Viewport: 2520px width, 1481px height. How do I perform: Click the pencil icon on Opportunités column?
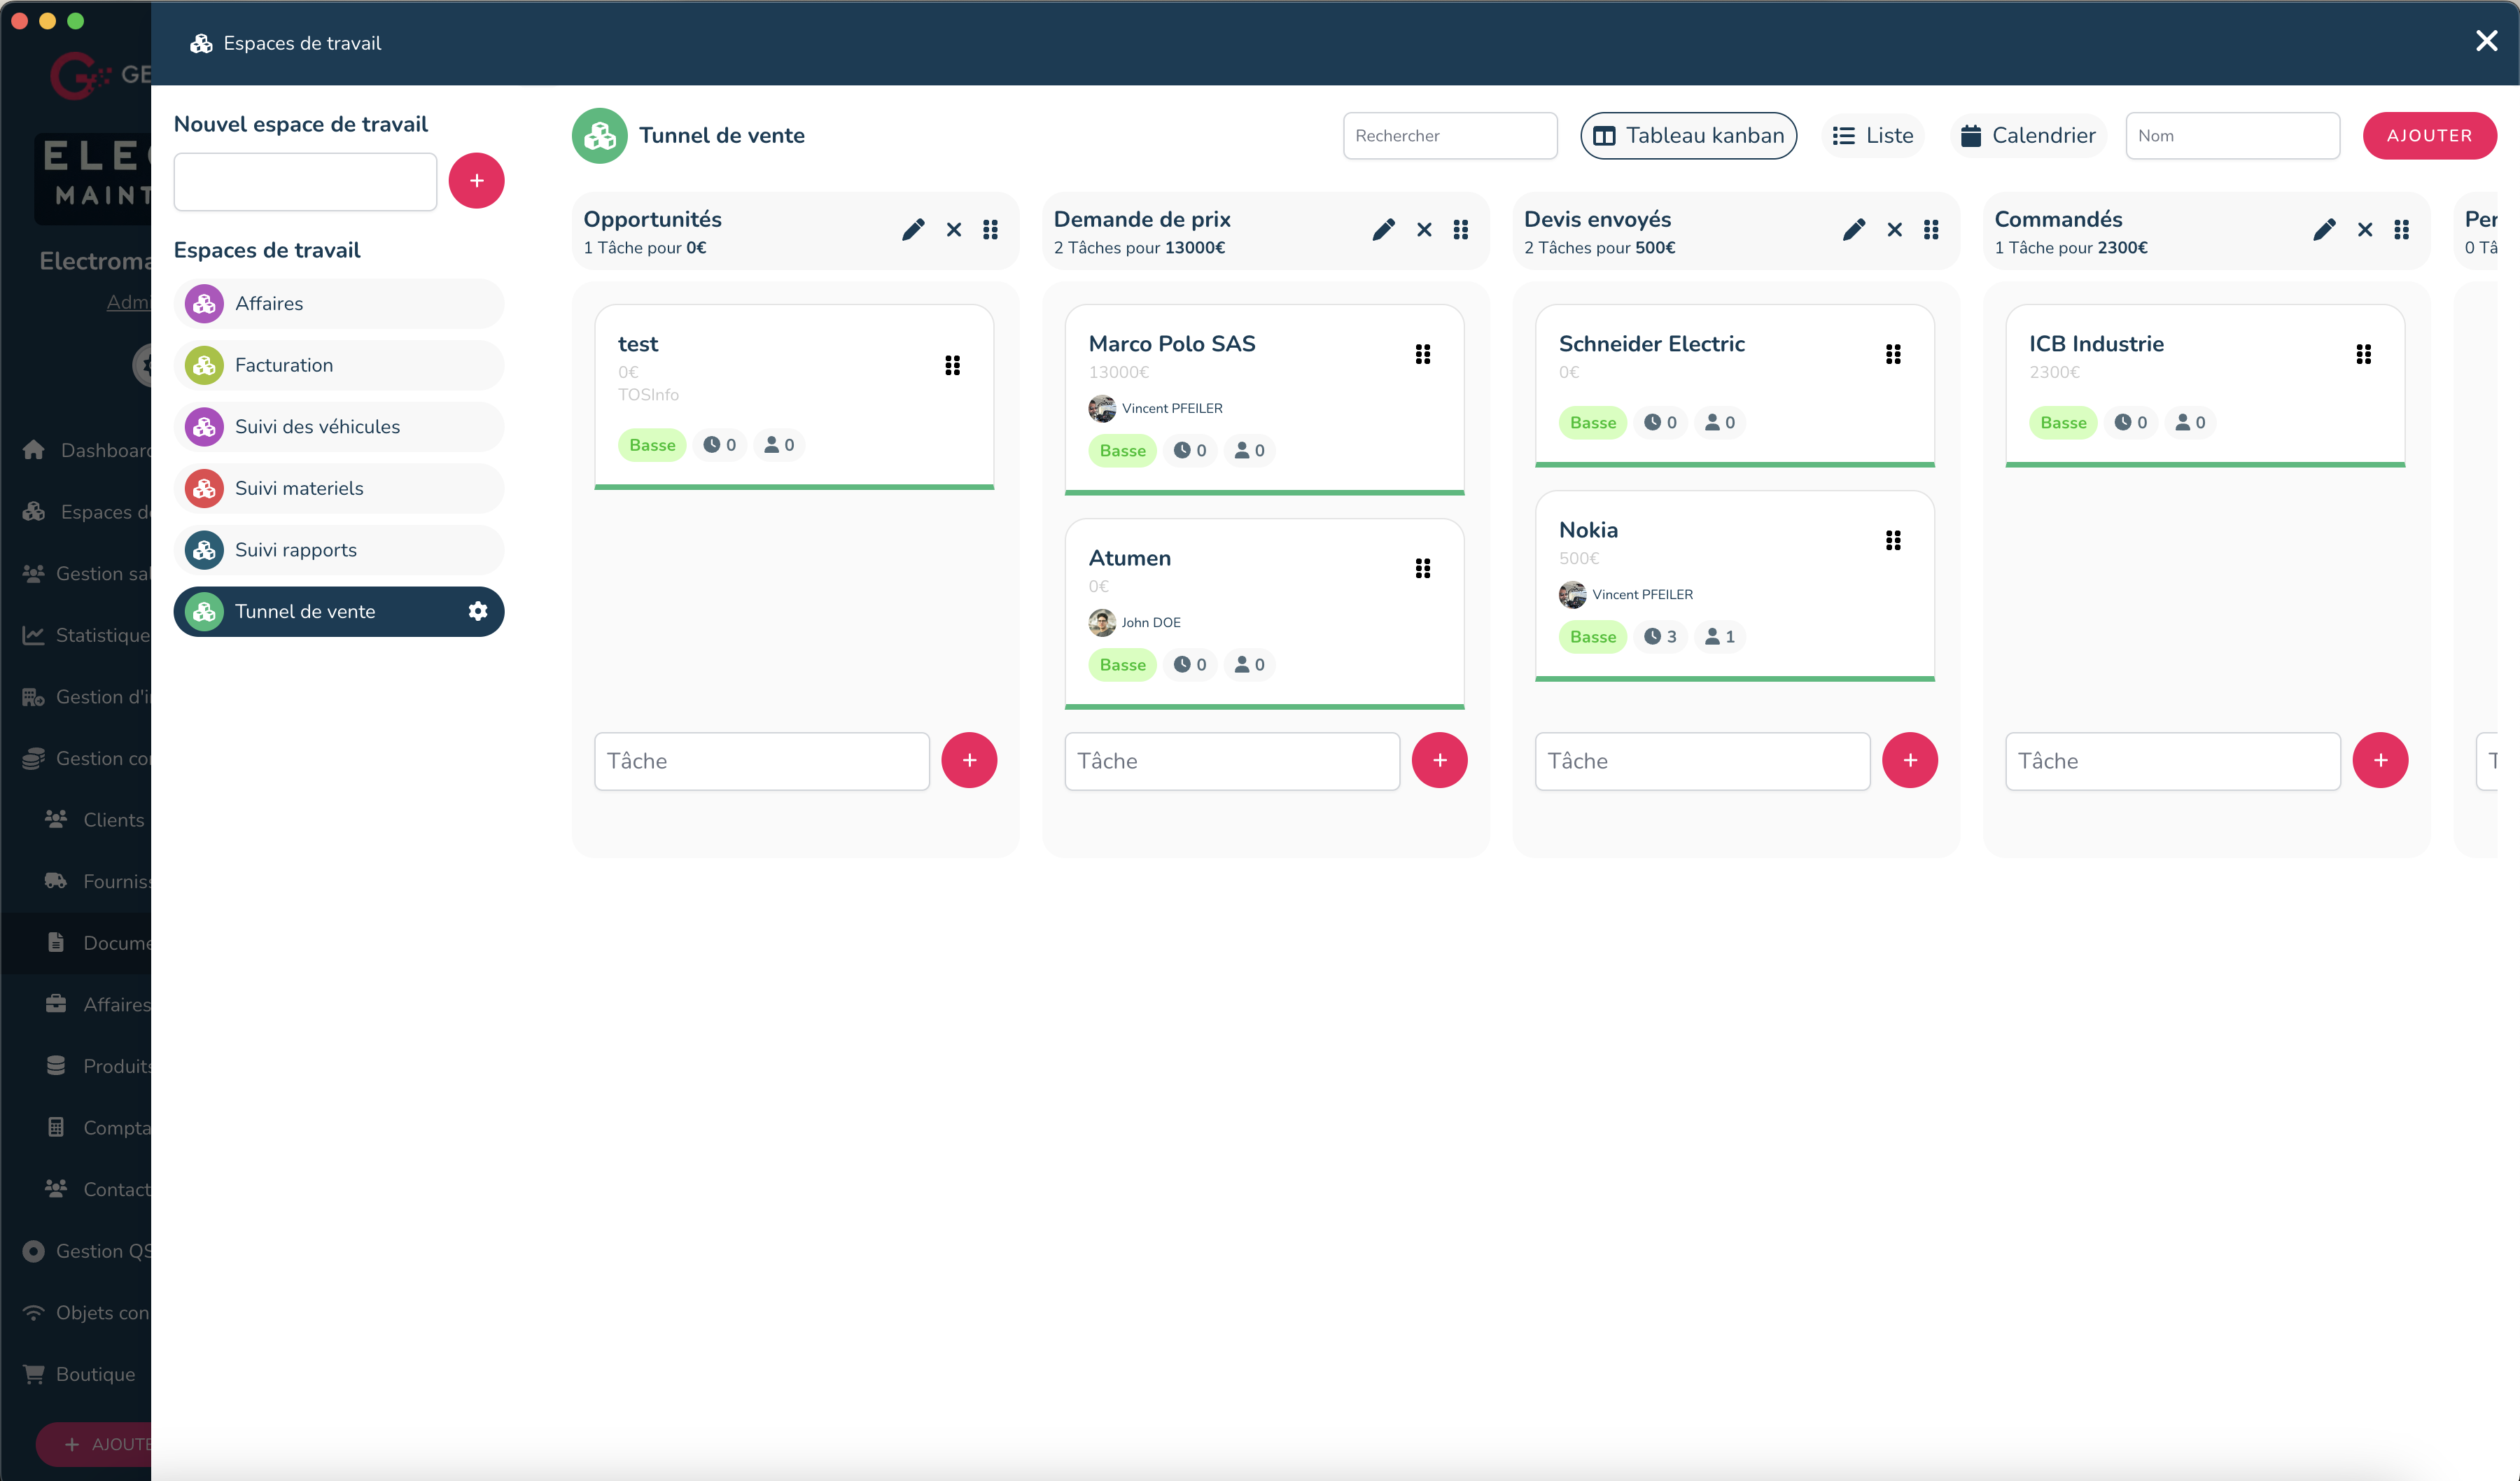point(912,230)
